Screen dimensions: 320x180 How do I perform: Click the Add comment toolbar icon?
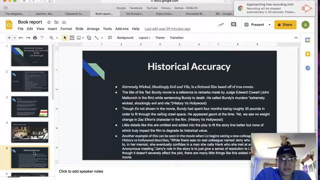(x=110, y=38)
